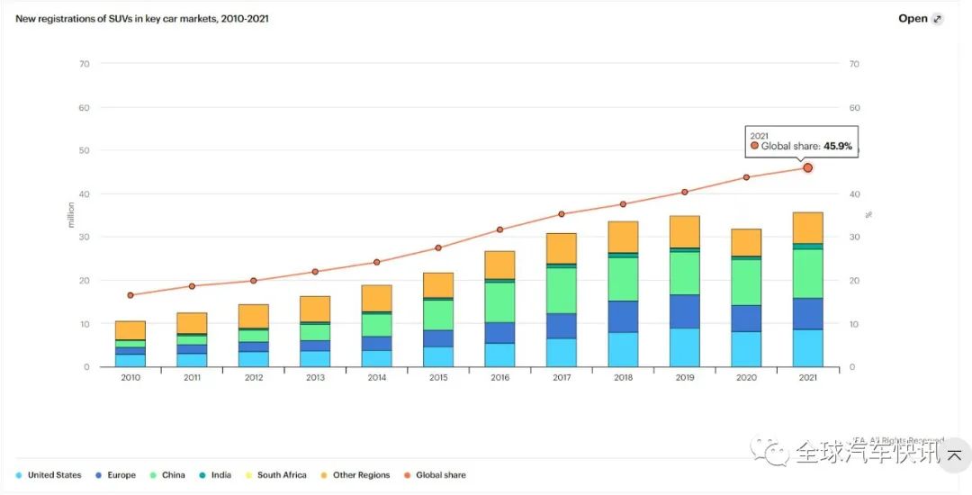Toggle the Other Regions legend entry

355,475
